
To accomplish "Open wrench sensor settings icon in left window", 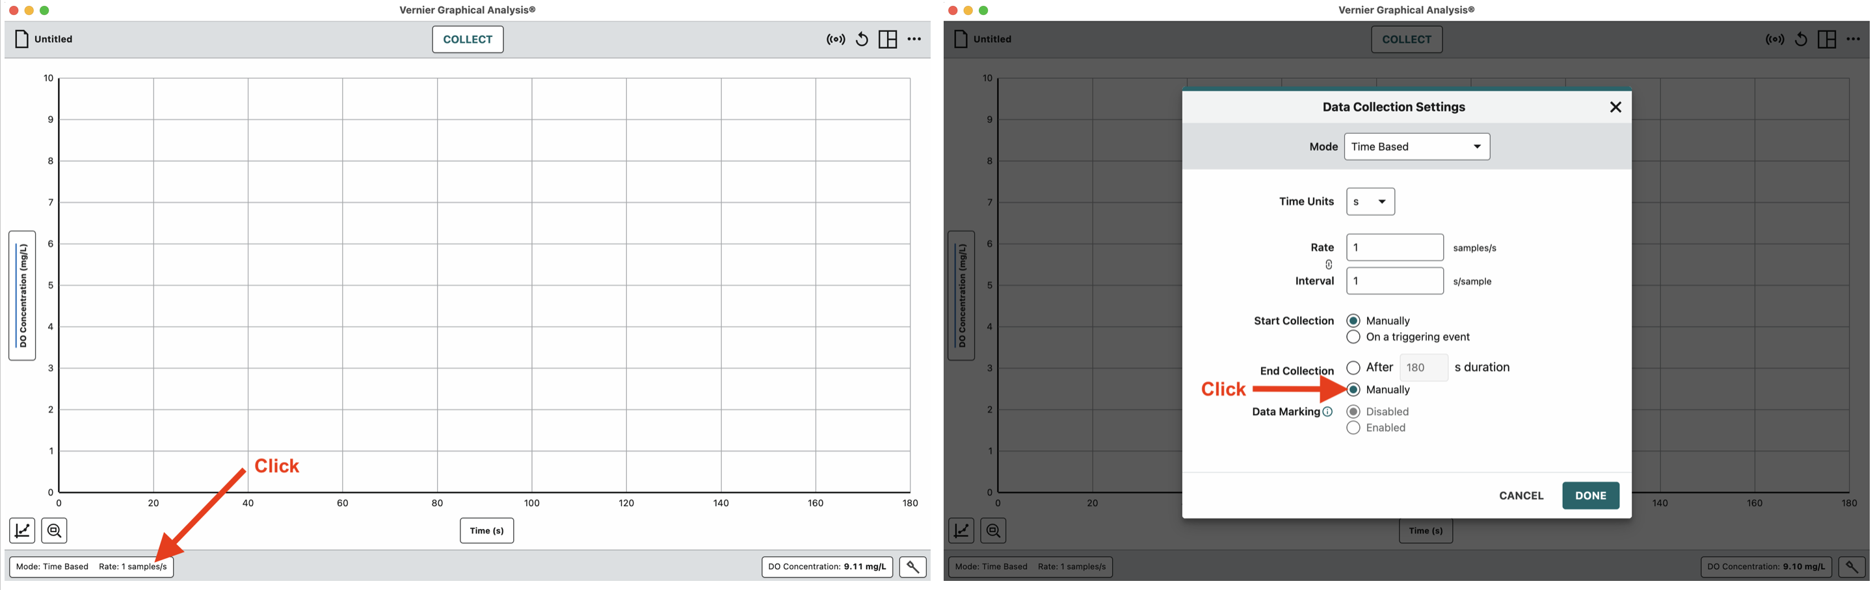I will pos(912,567).
